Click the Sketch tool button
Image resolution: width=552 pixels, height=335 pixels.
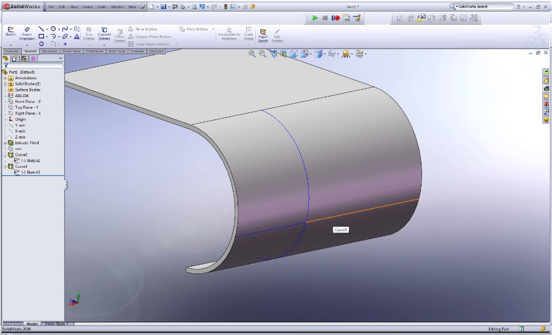[10, 32]
